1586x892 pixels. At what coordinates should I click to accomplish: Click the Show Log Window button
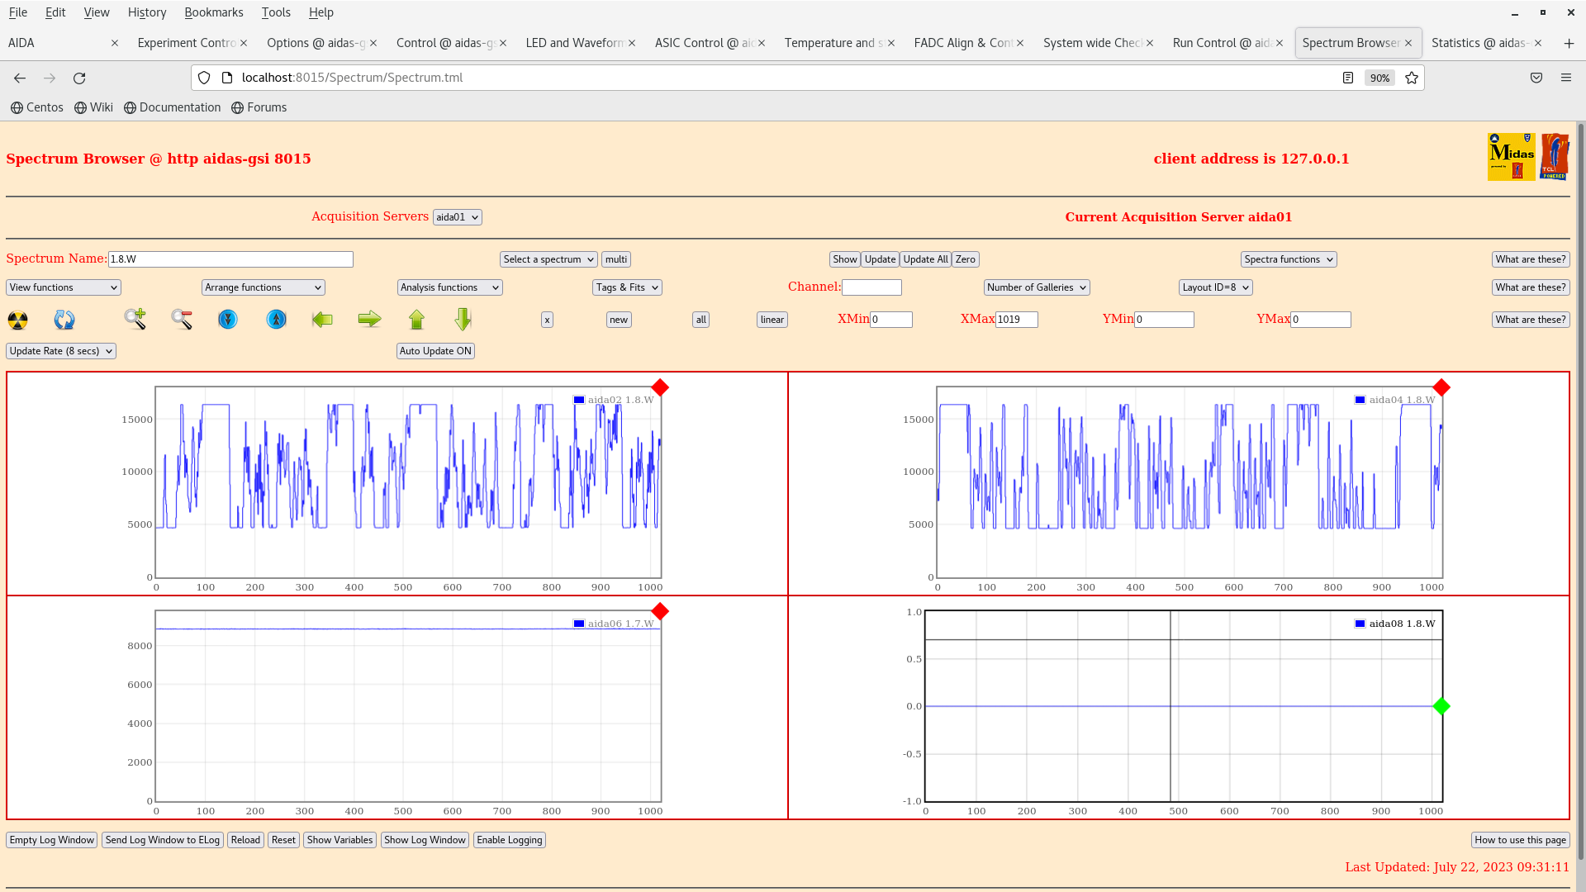pyautogui.click(x=425, y=840)
